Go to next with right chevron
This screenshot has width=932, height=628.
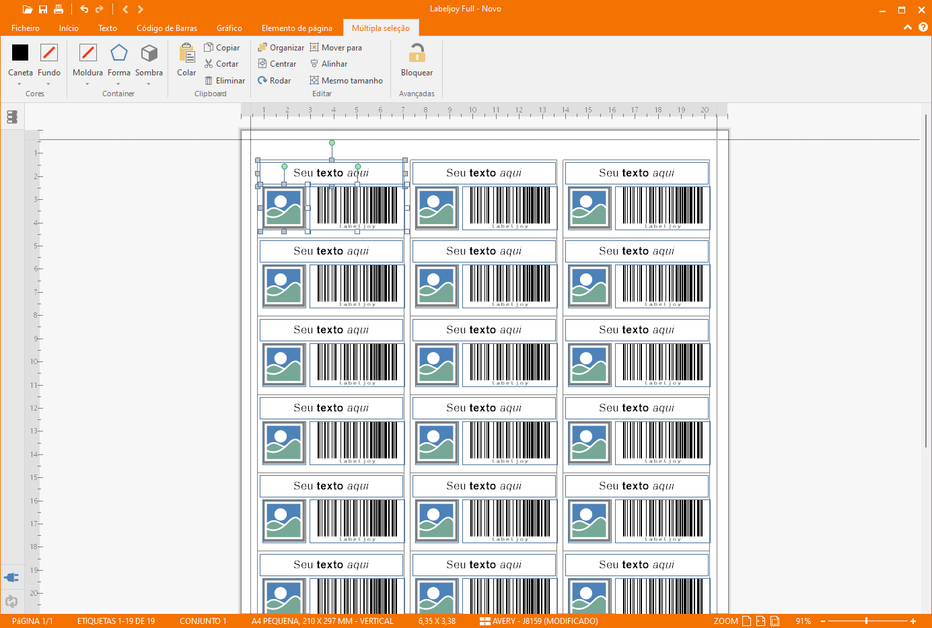coord(140,9)
